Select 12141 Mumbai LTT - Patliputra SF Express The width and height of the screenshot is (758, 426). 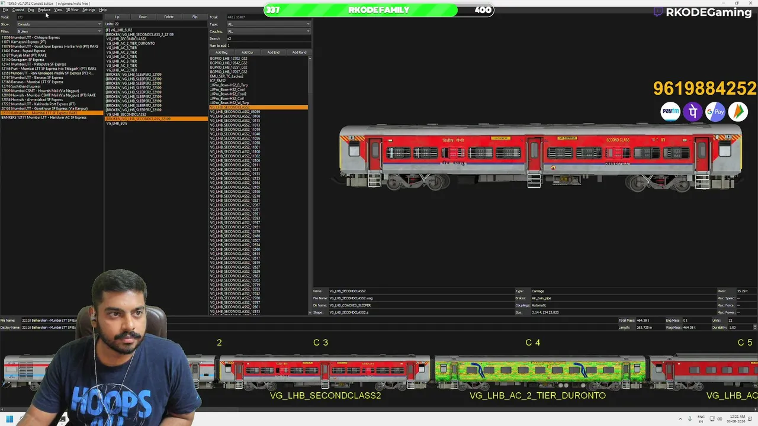[34, 64]
